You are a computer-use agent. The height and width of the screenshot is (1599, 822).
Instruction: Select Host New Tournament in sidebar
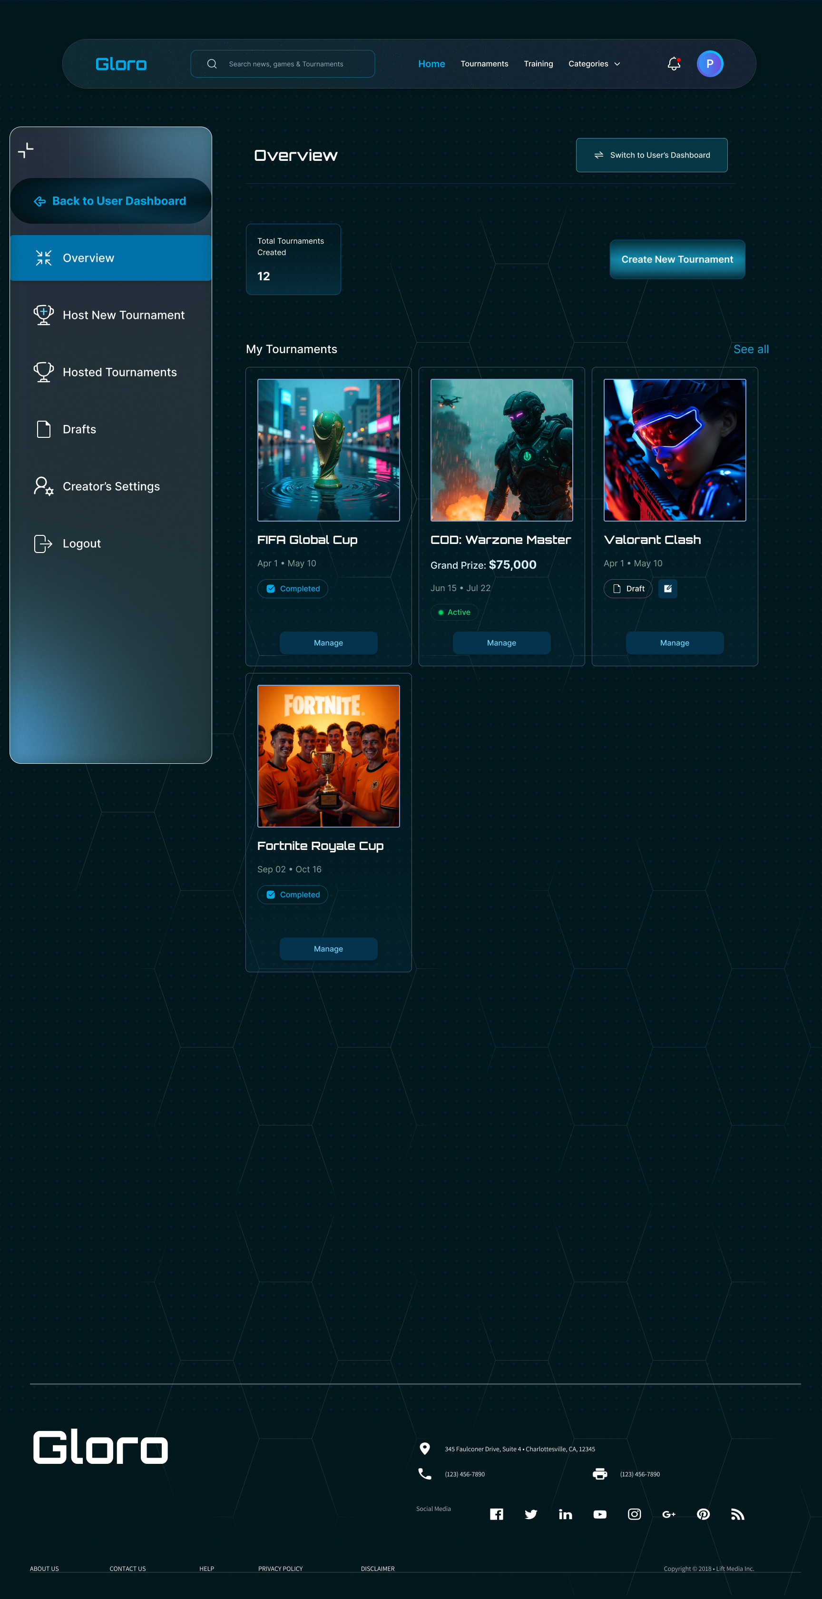pos(111,315)
